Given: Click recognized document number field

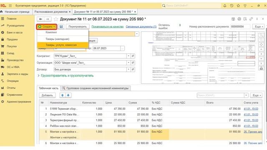Looking at the screenshot, I should (240, 27).
